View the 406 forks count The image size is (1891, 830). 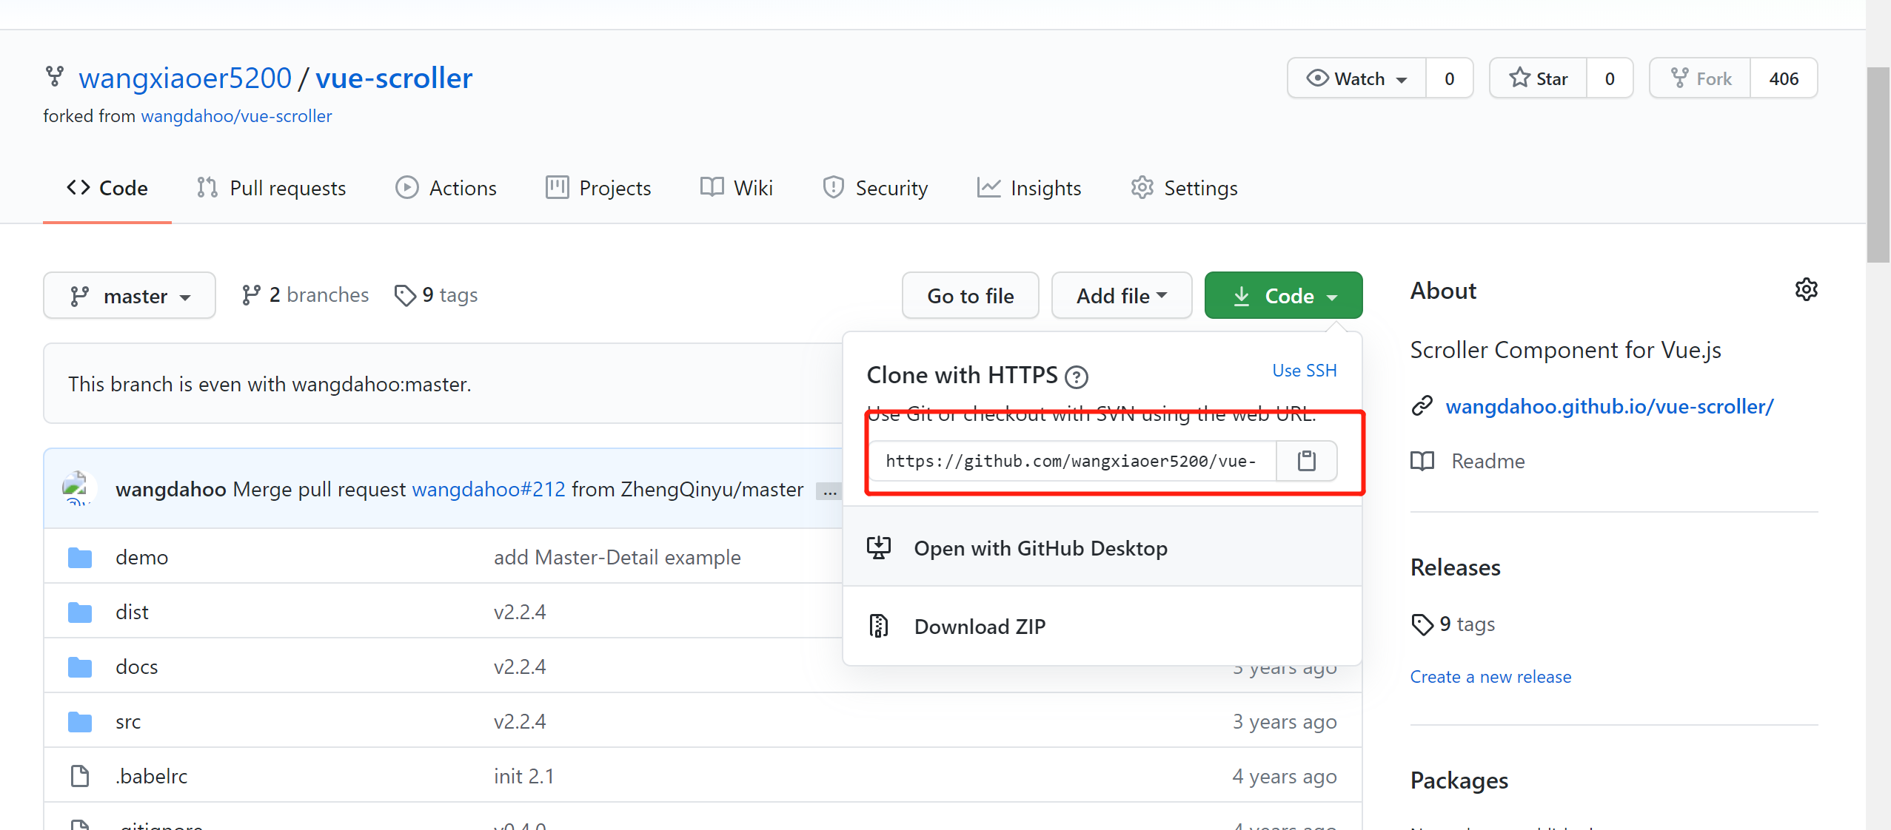tap(1784, 78)
